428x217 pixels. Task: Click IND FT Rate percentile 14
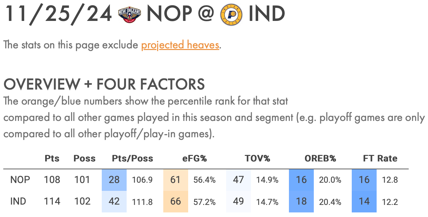point(364,201)
